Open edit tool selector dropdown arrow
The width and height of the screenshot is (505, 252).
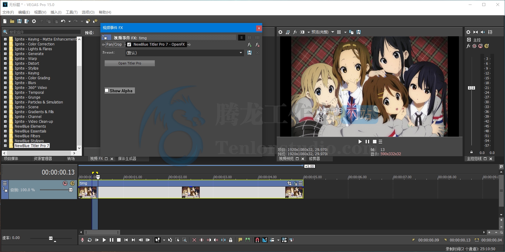(164, 240)
